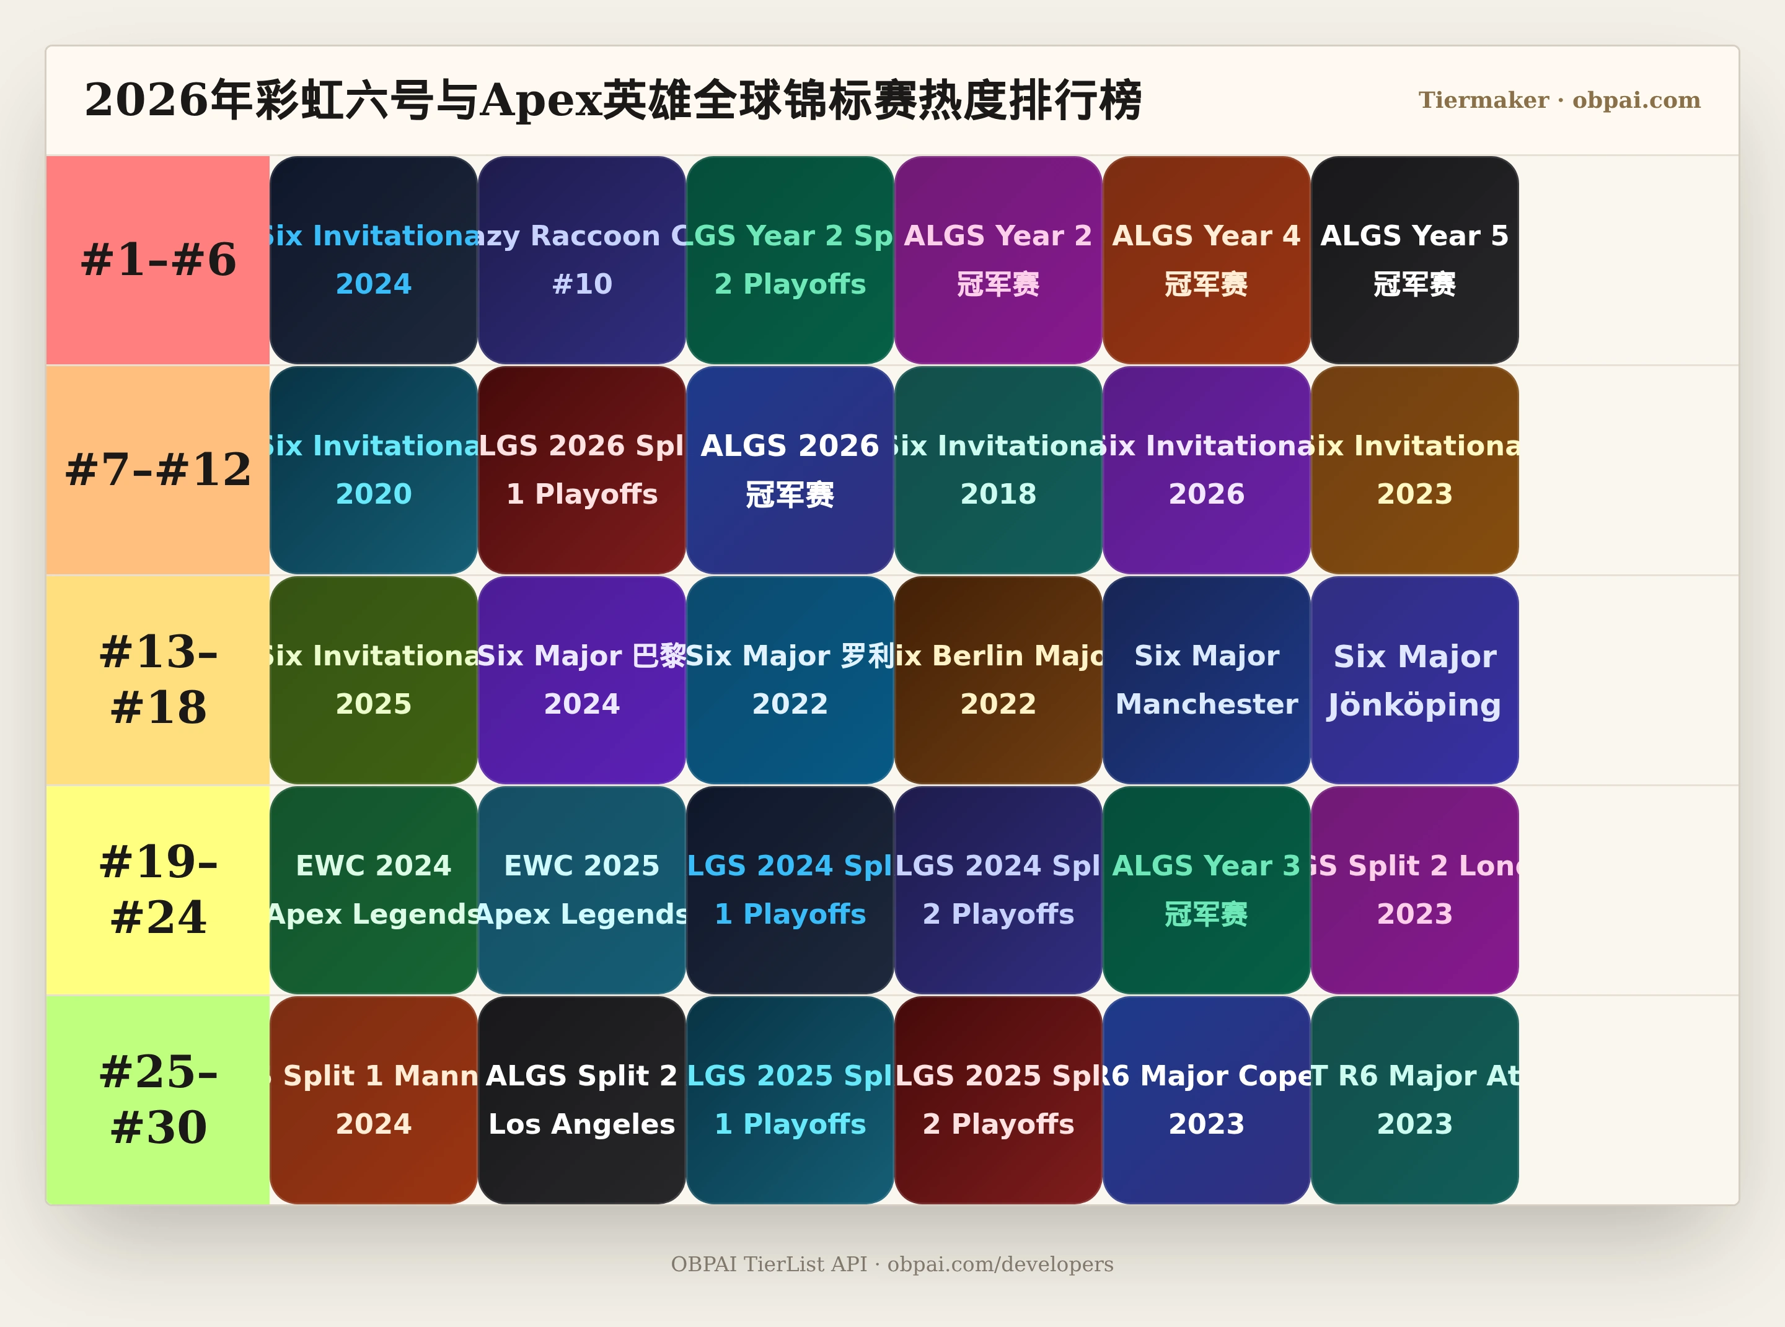
Task: Select the Six Major 巴黎 2024 tile
Action: click(582, 680)
